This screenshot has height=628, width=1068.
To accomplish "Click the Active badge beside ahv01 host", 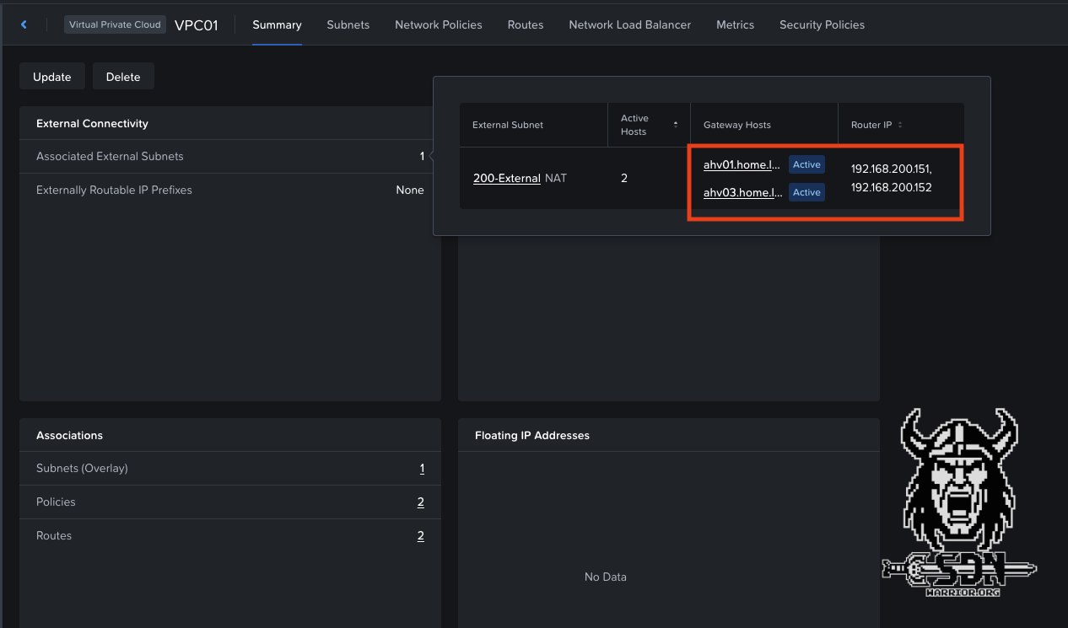I will pos(806,164).
